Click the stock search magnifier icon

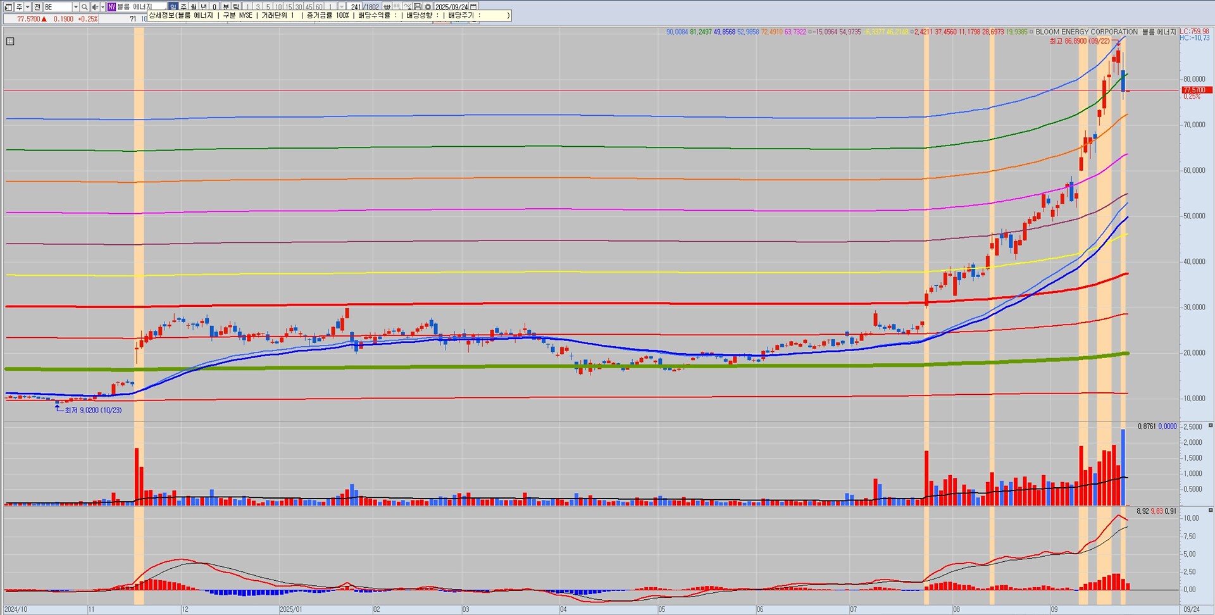[84, 7]
